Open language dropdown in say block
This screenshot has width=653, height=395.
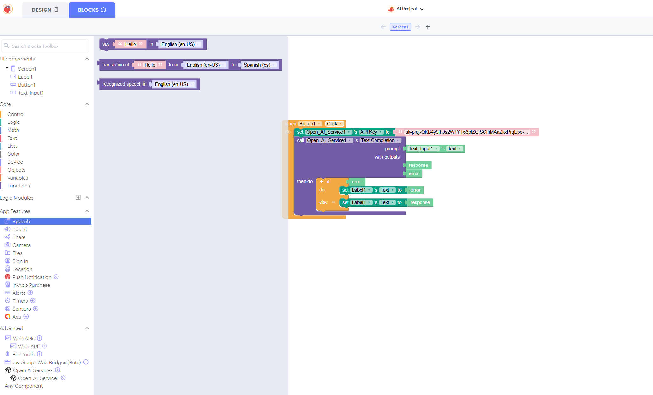pos(180,44)
